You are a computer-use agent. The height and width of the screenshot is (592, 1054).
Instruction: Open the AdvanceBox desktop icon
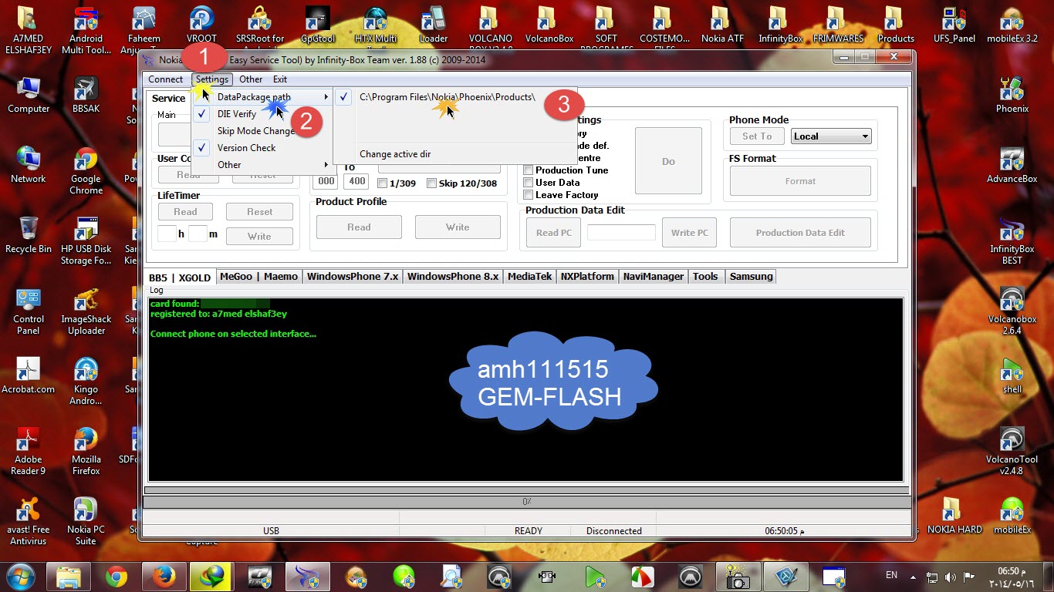tap(1012, 166)
